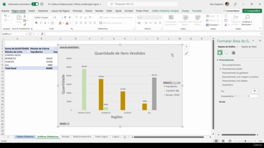
Task: Apply bold with the N button
Action: pyautogui.click(x=36, y=23)
